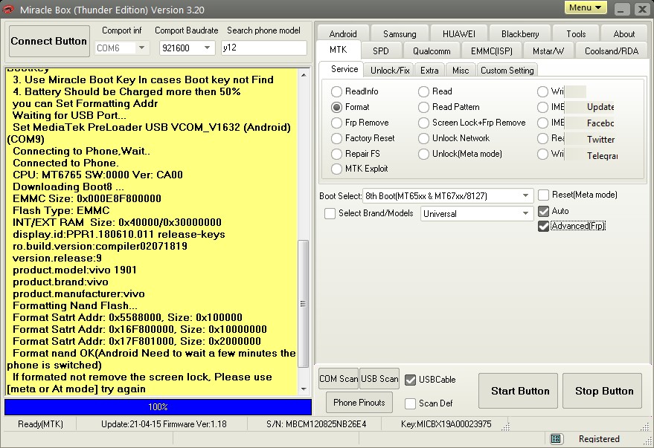Open the Blackberry tab
The image size is (654, 448).
(520, 33)
